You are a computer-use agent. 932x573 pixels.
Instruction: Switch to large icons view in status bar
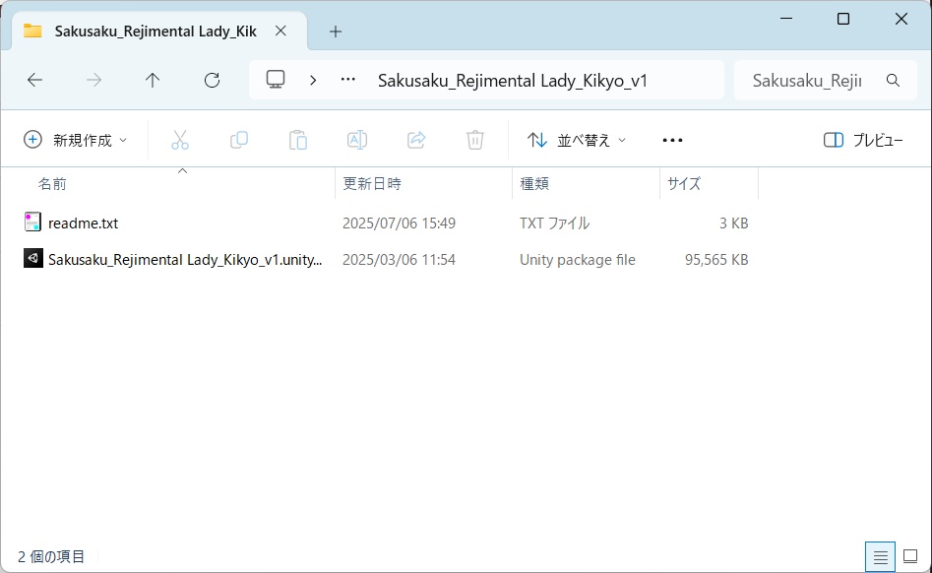pos(910,557)
